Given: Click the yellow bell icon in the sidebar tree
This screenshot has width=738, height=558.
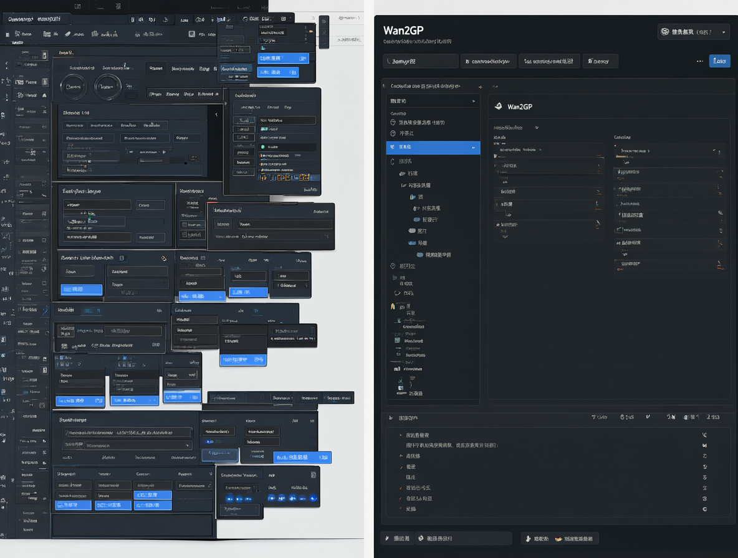Looking at the screenshot, I should coord(393,306).
